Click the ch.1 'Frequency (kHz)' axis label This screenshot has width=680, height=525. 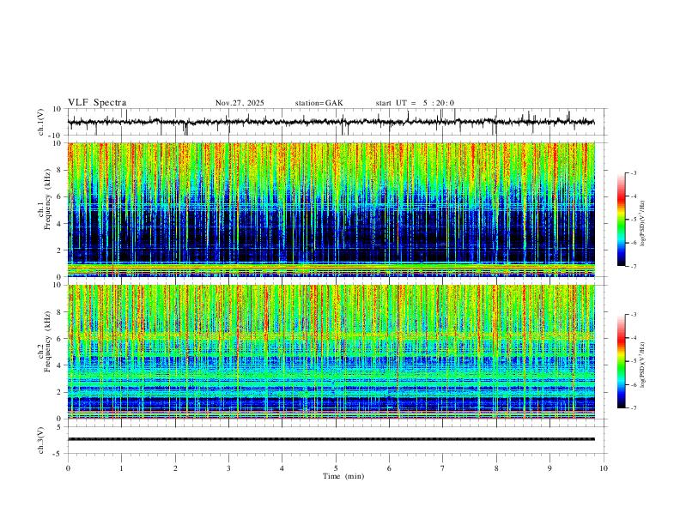[x=48, y=198]
